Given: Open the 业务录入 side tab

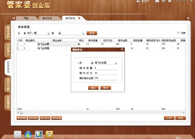Looking at the screenshot, I should coord(8,50).
